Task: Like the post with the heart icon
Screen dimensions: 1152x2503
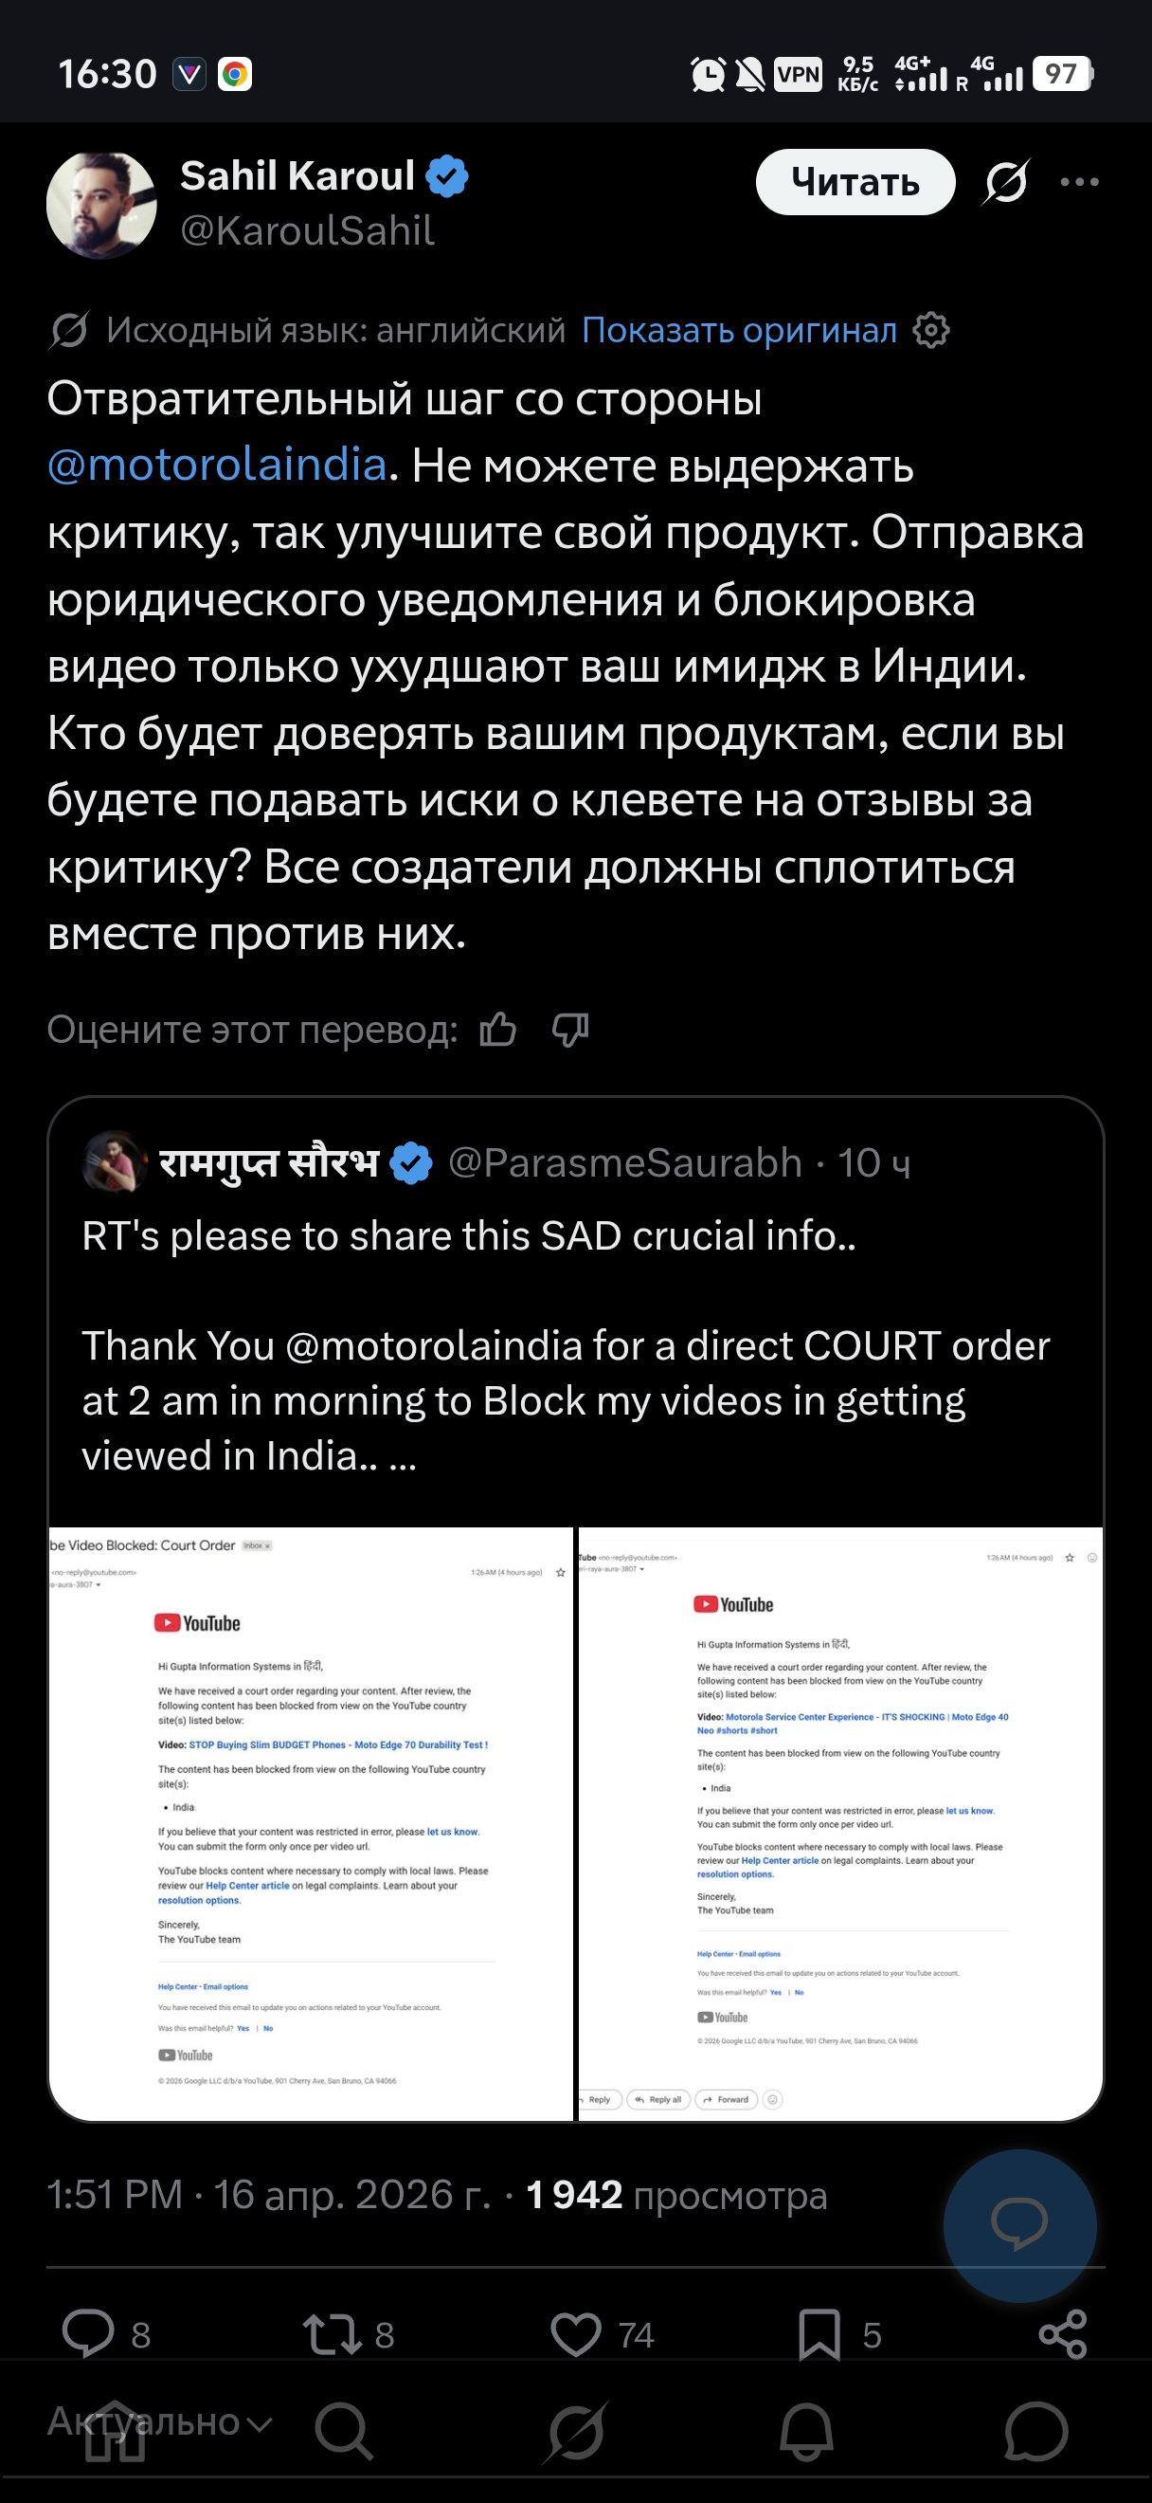Action: (x=575, y=2334)
